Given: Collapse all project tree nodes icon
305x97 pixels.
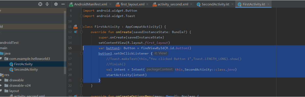Looking at the screenshot, I should (47, 4).
